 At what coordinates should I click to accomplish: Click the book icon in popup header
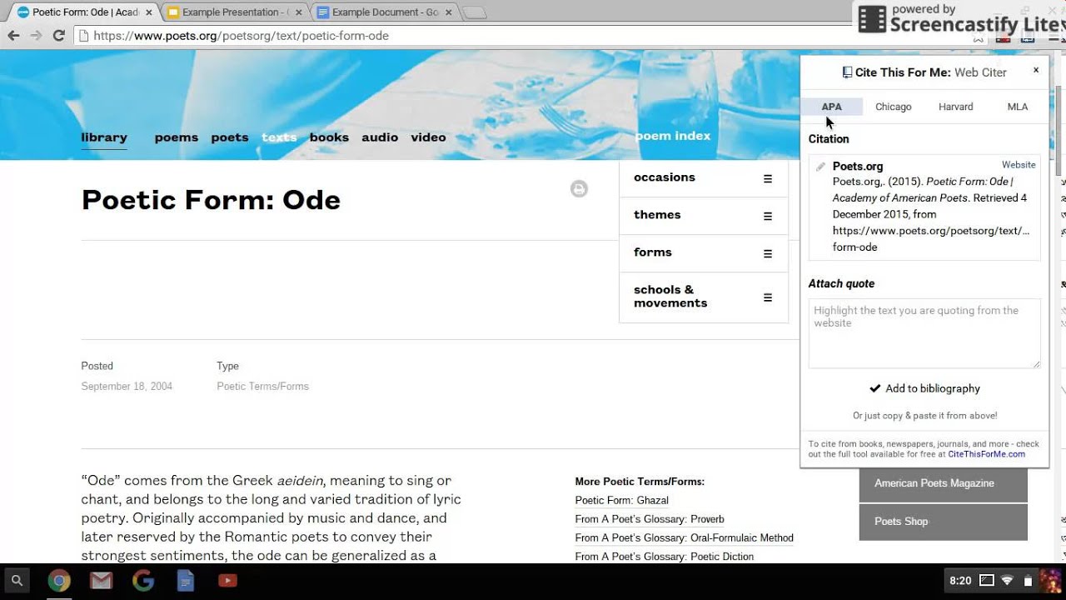pos(847,72)
